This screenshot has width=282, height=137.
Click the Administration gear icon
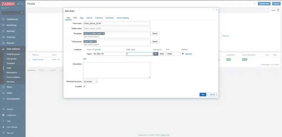[3, 99]
